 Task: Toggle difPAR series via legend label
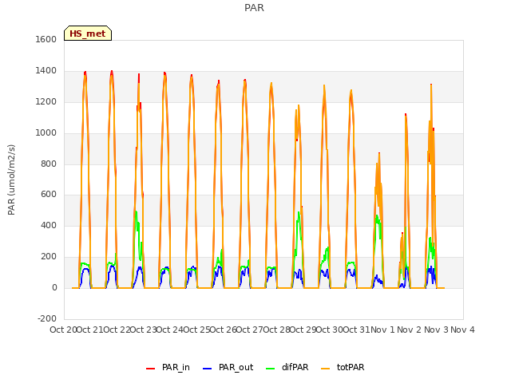pyautogui.click(x=295, y=367)
